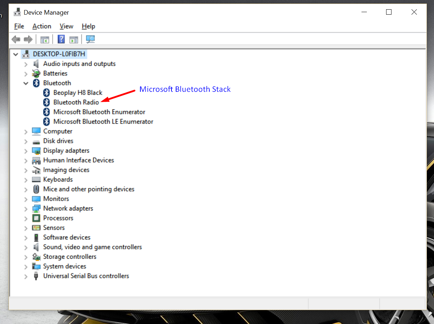Click the Universal Serial Bus controllers plug icon
Image resolution: width=434 pixels, height=324 pixels.
pyautogui.click(x=36, y=276)
